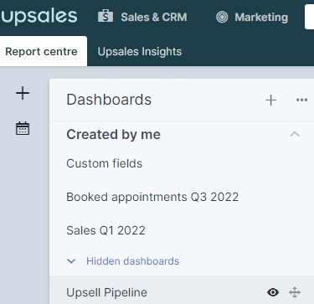Open the Dashboards three-dots menu
Image resolution: width=314 pixels, height=304 pixels.
pos(301,100)
